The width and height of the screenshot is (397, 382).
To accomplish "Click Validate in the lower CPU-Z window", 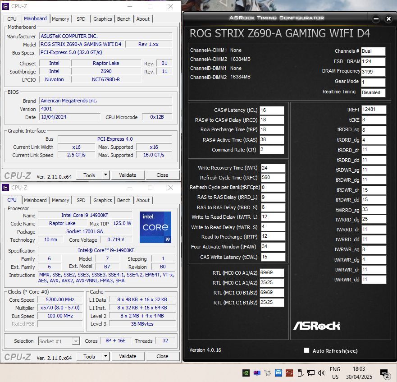I will 128,356.
